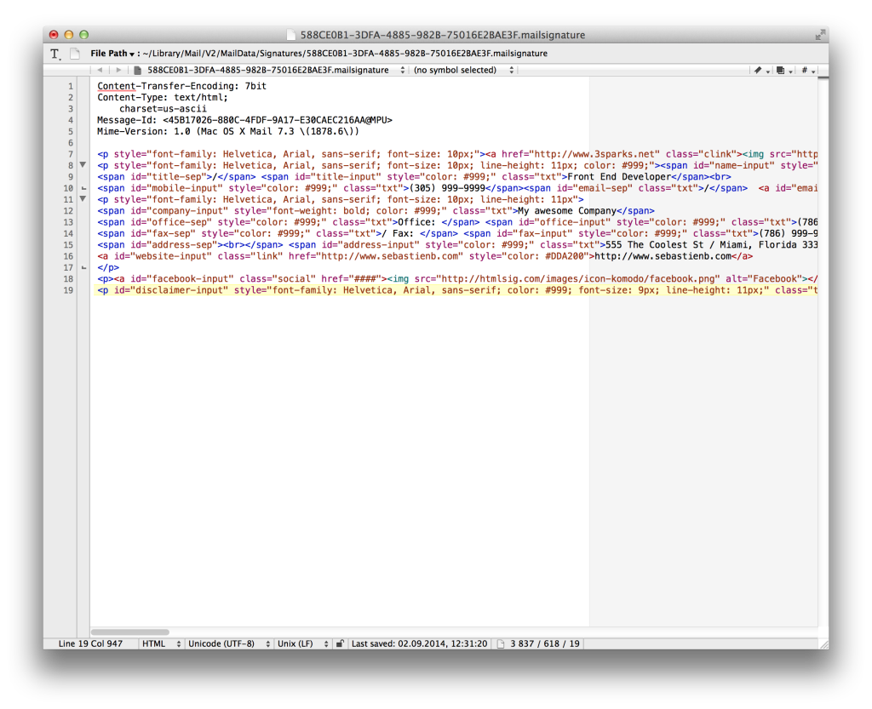Open the File Path dropdown menu
This screenshot has width=872, height=709.
(114, 53)
